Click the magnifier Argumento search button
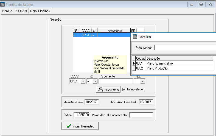The height and width of the screenshot is (136, 216). (108, 89)
